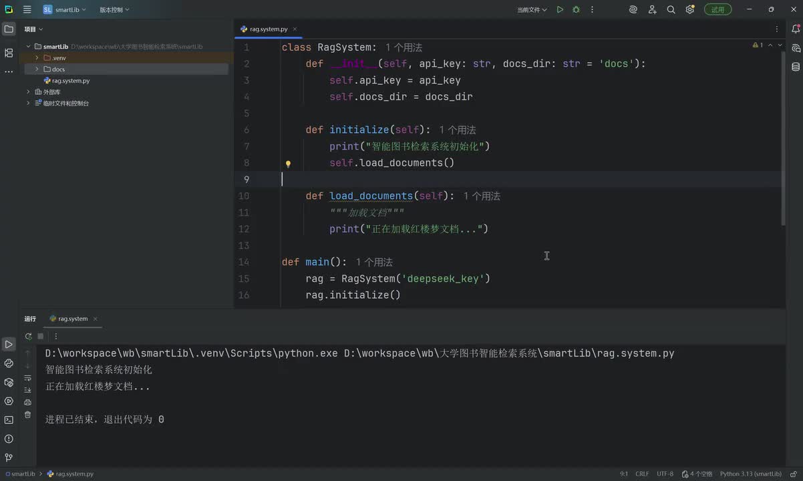Start debugging with the bug icon
The width and height of the screenshot is (803, 481).
pos(576,9)
